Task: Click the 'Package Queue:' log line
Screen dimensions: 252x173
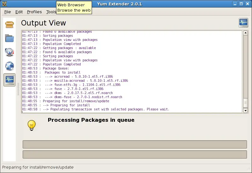Action: [x=46, y=68]
